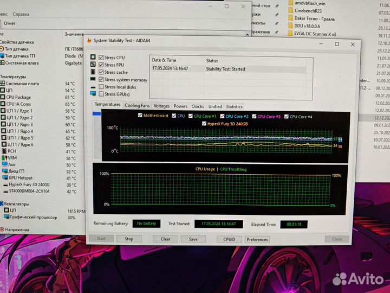Click the Date & Time column header
This screenshot has height=293, width=390.
point(177,60)
